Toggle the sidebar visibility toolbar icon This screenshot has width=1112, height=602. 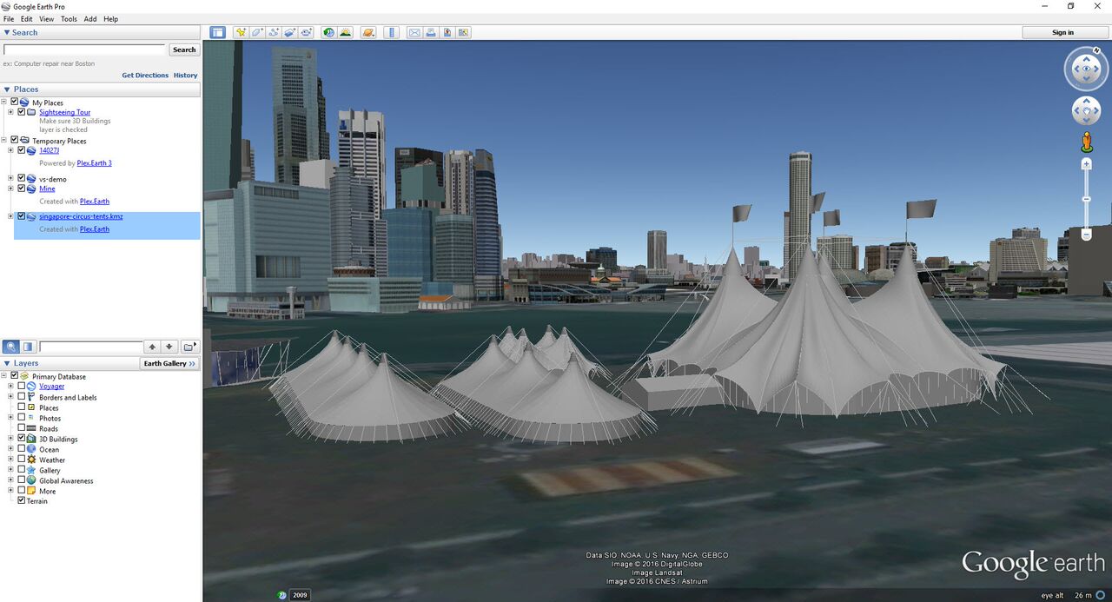(x=217, y=32)
